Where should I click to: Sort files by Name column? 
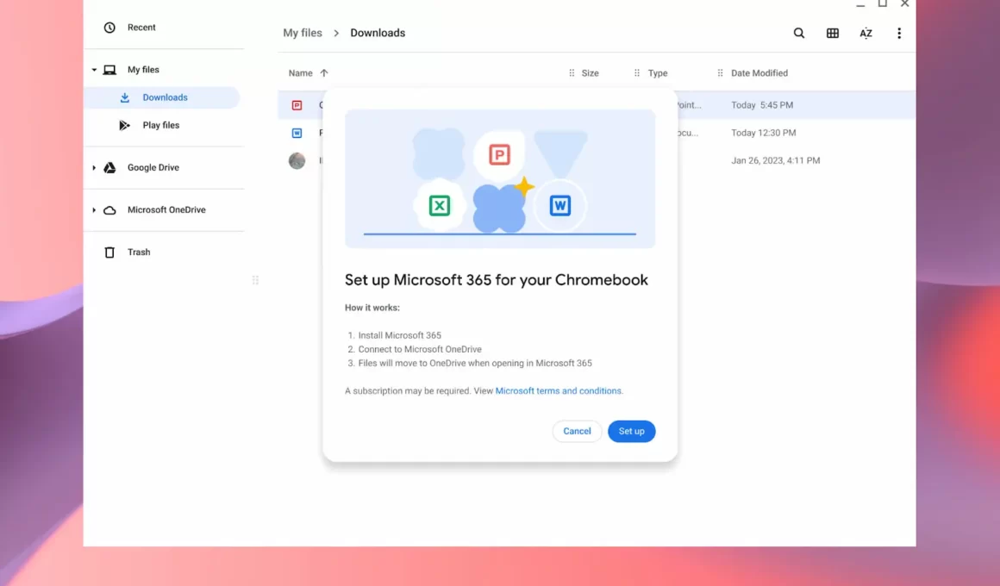coord(301,73)
